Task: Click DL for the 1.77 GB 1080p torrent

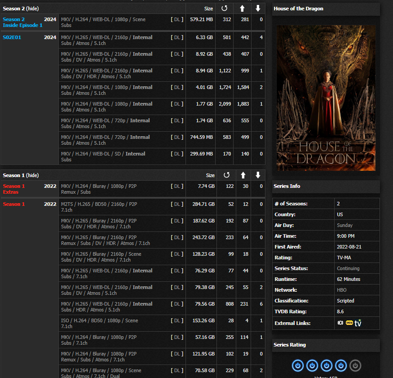Action: pyautogui.click(x=177, y=104)
